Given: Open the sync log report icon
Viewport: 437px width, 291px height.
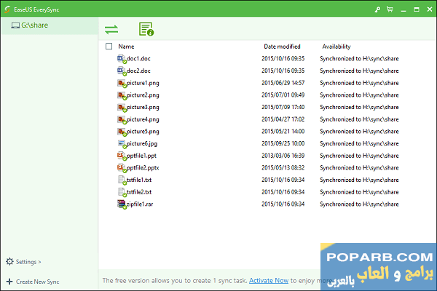Looking at the screenshot, I should (146, 29).
